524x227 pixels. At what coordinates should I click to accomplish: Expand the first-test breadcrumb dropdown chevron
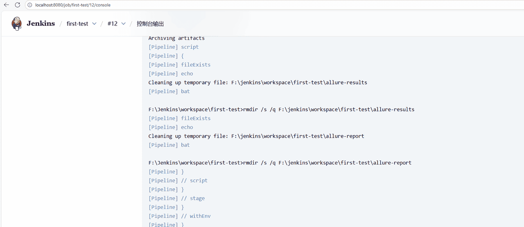coord(94,24)
